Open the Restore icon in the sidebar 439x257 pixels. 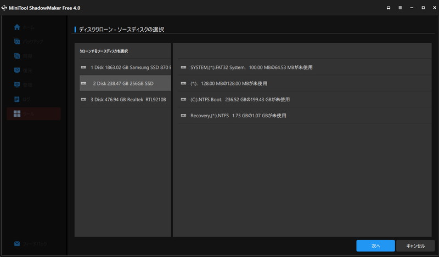[17, 71]
